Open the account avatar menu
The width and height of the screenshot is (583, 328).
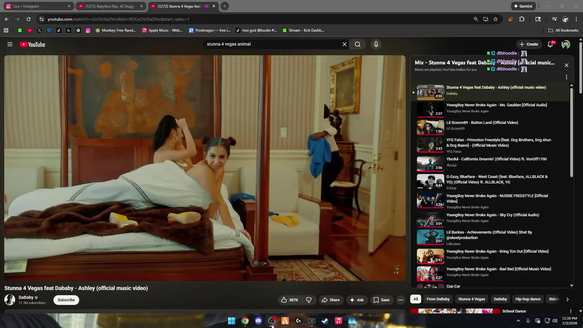566,44
